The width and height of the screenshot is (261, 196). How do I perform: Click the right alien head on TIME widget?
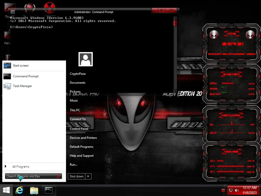point(250,35)
